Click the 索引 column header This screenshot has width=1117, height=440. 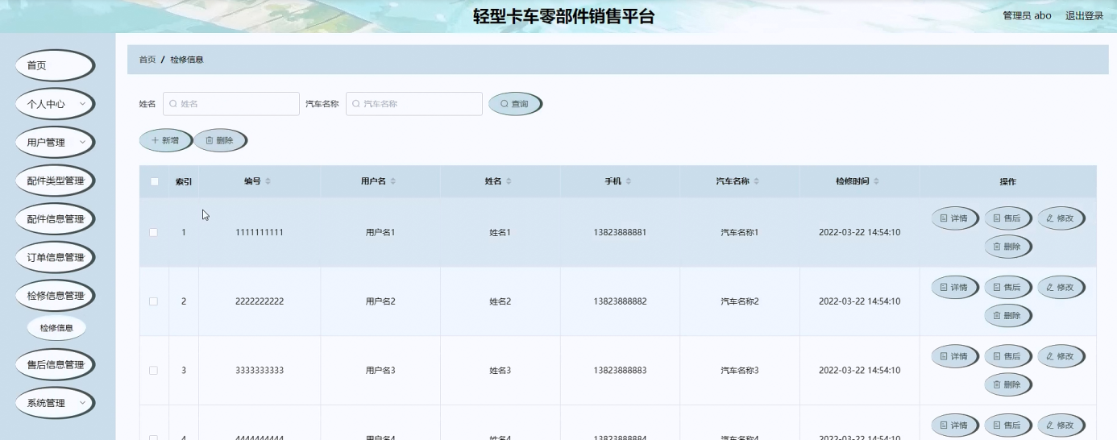[184, 182]
